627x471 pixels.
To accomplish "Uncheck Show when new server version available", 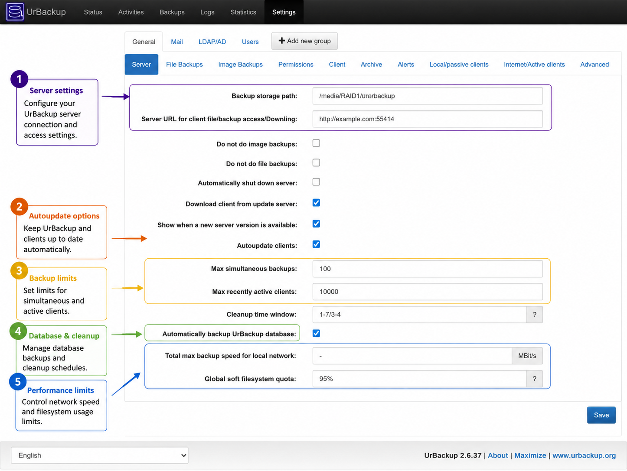I will [x=316, y=224].
